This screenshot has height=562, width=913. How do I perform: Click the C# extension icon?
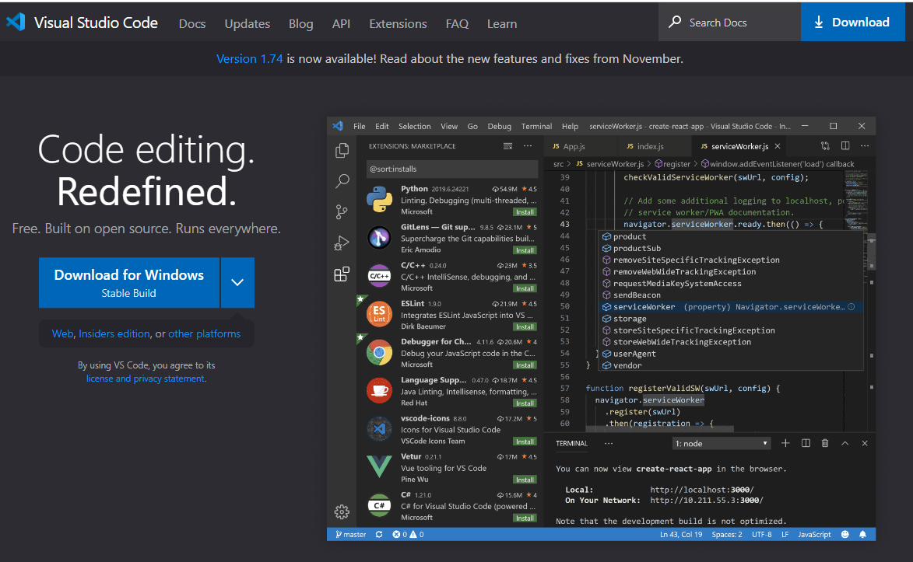click(379, 505)
